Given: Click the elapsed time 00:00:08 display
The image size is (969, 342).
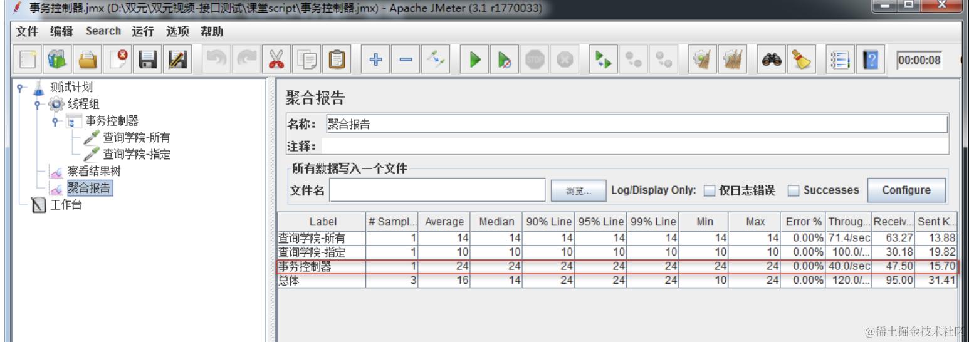Looking at the screenshot, I should point(918,60).
